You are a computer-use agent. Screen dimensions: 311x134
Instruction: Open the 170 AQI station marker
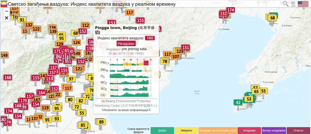pos(23,100)
